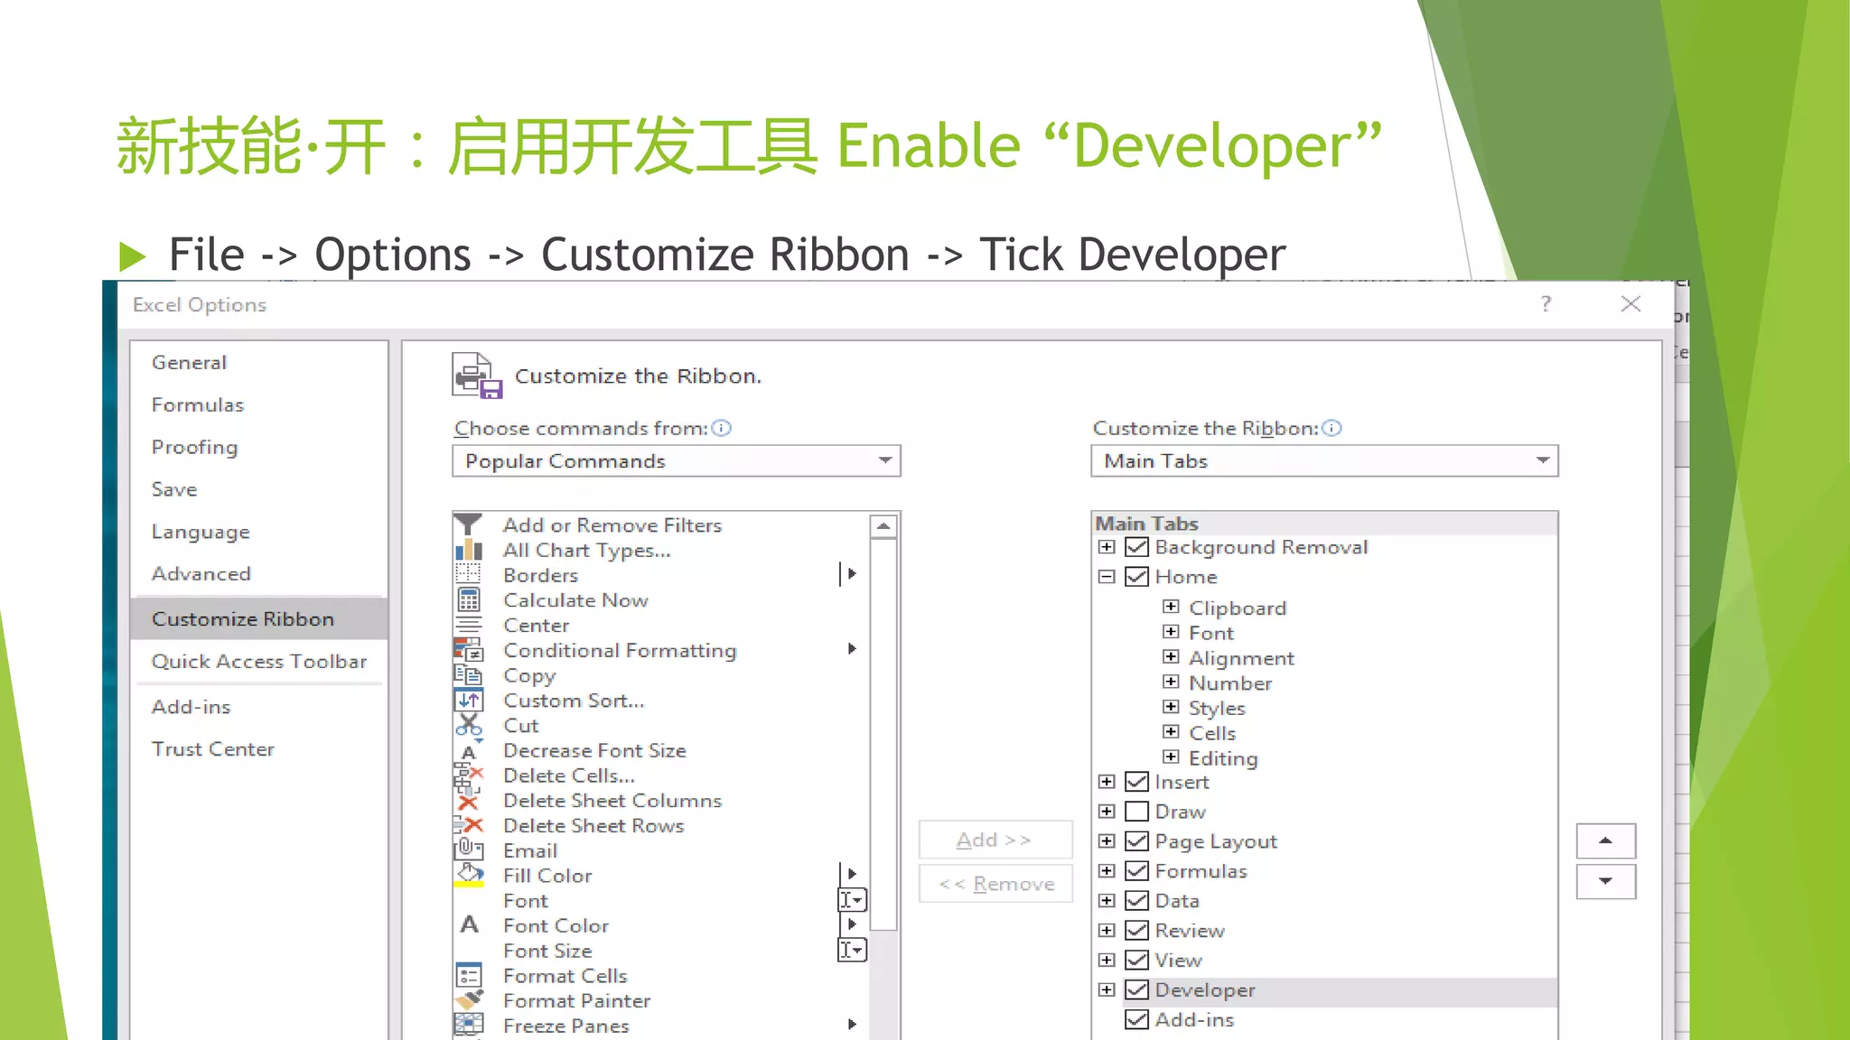This screenshot has width=1850, height=1040.
Task: Click the Font Size combo box indicator icon
Action: point(853,950)
